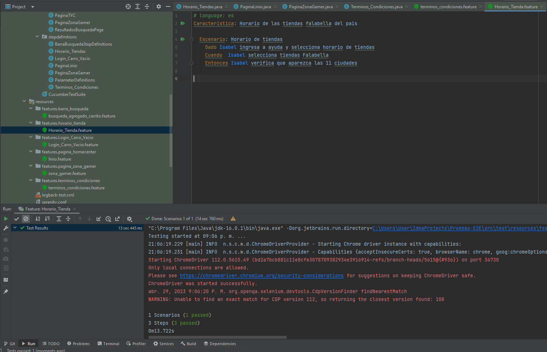Collapse the Test Results node
Image resolution: width=547 pixels, height=352 pixels.
tap(15, 227)
